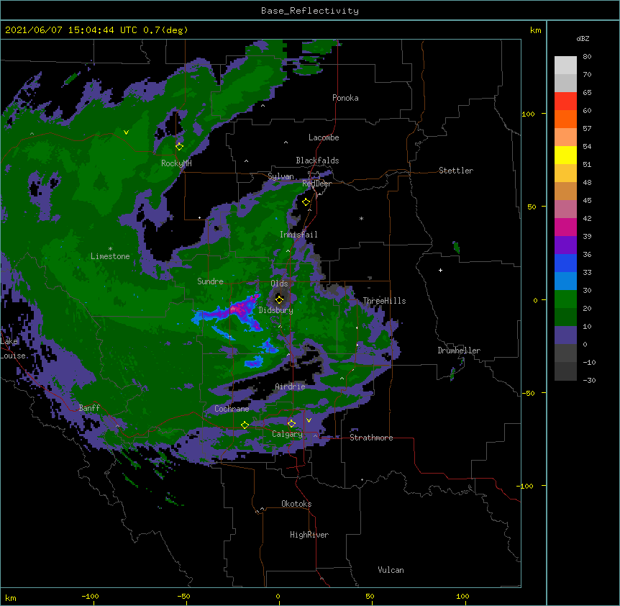Screen dimensions: 620x606
Task: Click the asterisk marker east of RedDeer
Action: [x=361, y=218]
